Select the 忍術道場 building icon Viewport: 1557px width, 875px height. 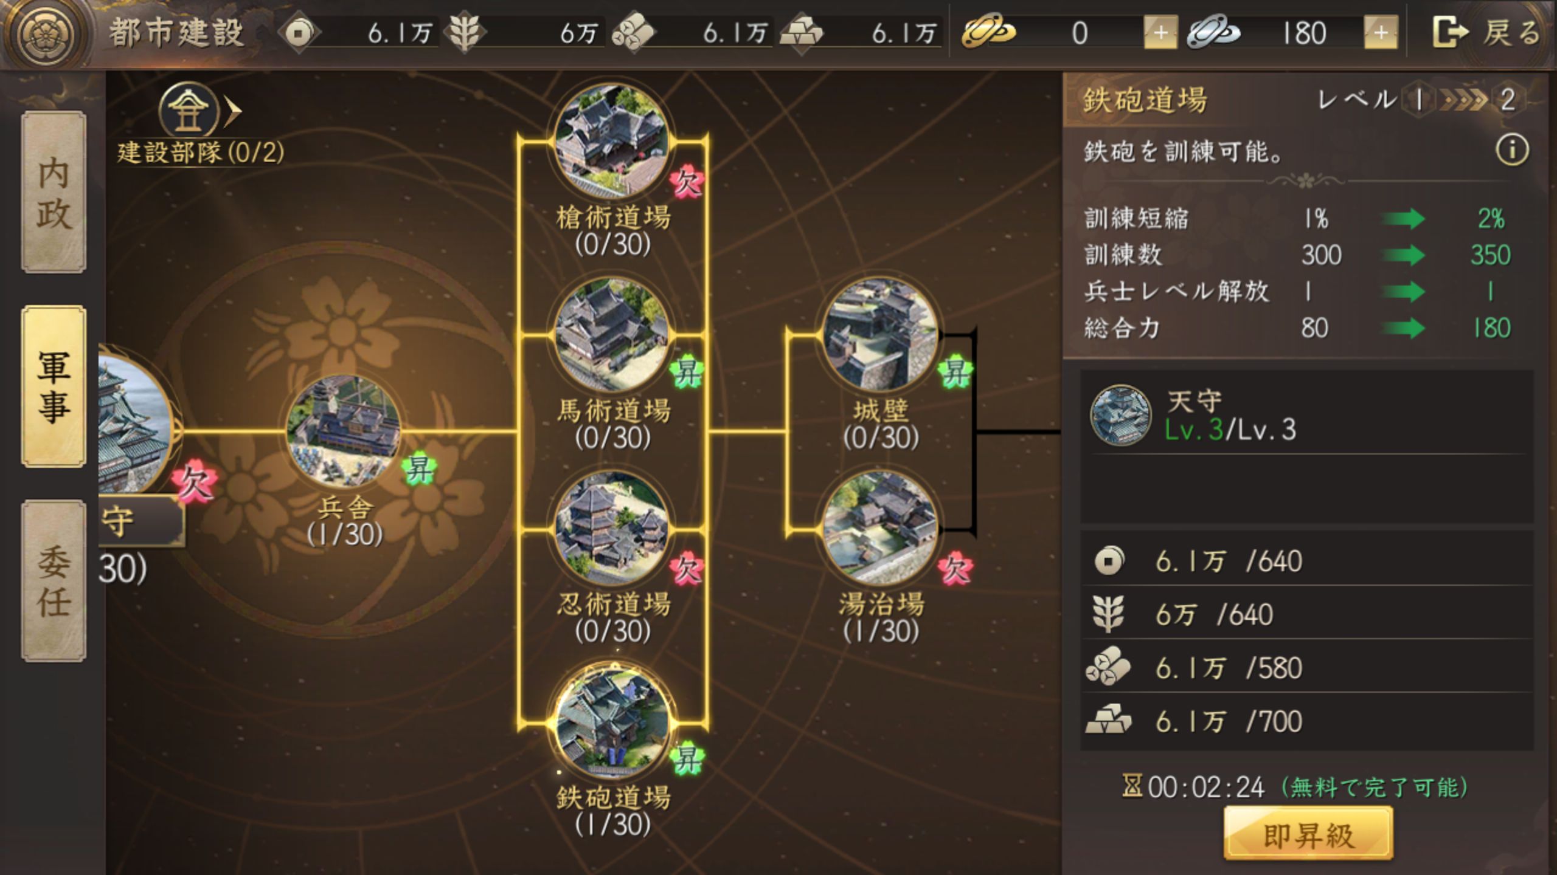coord(612,529)
